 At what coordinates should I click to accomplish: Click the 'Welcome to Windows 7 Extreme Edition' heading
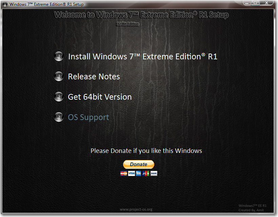tap(141, 15)
